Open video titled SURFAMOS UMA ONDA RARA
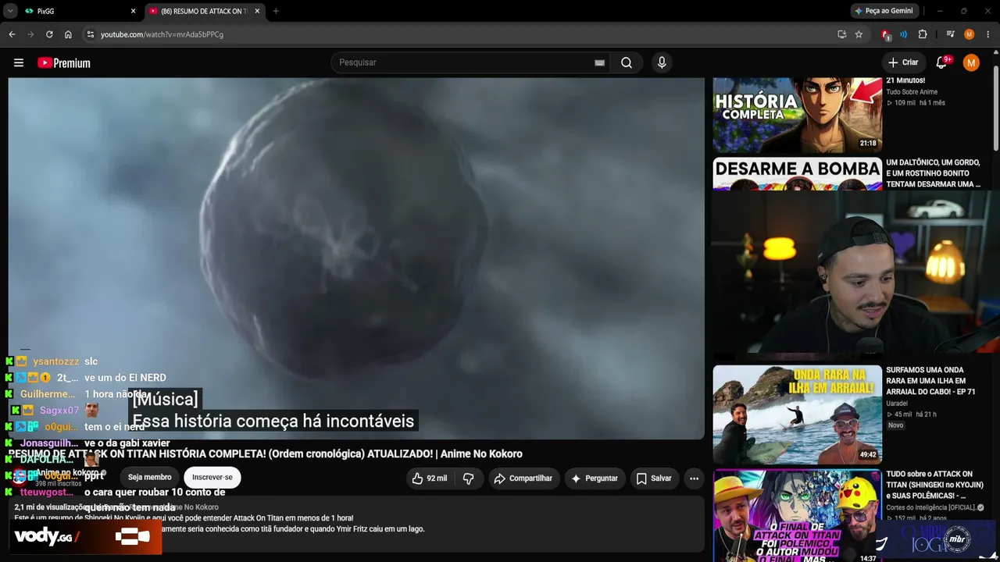The height and width of the screenshot is (562, 1000). tap(931, 381)
